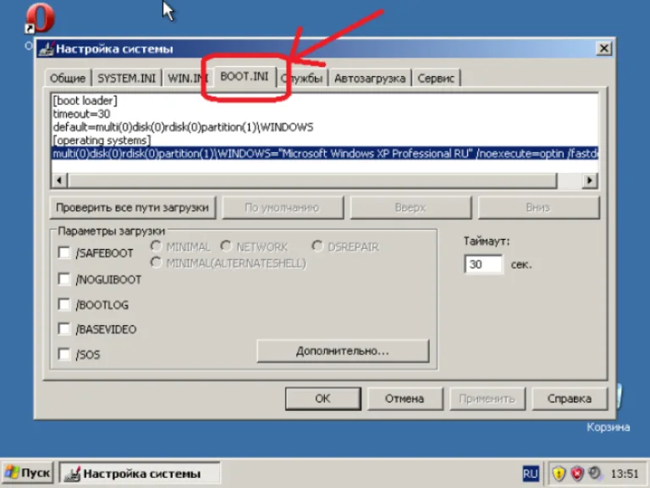This screenshot has height=488, width=650.
Task: Select the MINIMAL radio button
Action: pos(157,246)
